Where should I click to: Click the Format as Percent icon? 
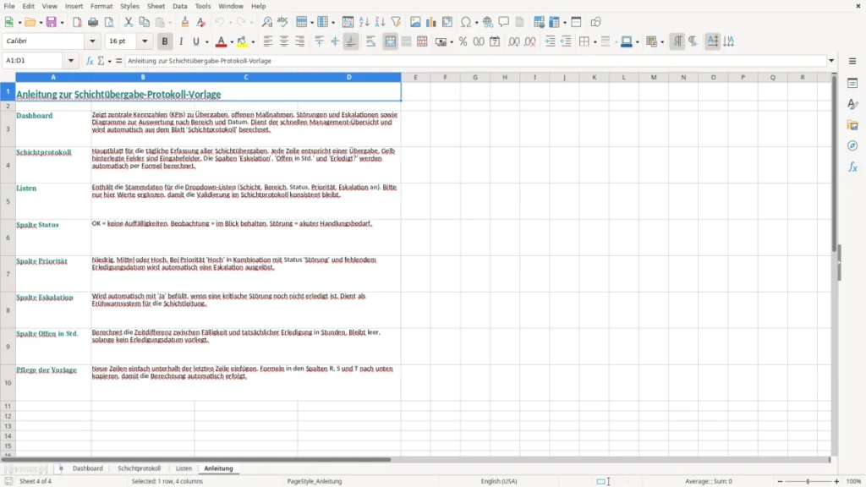[x=463, y=41]
